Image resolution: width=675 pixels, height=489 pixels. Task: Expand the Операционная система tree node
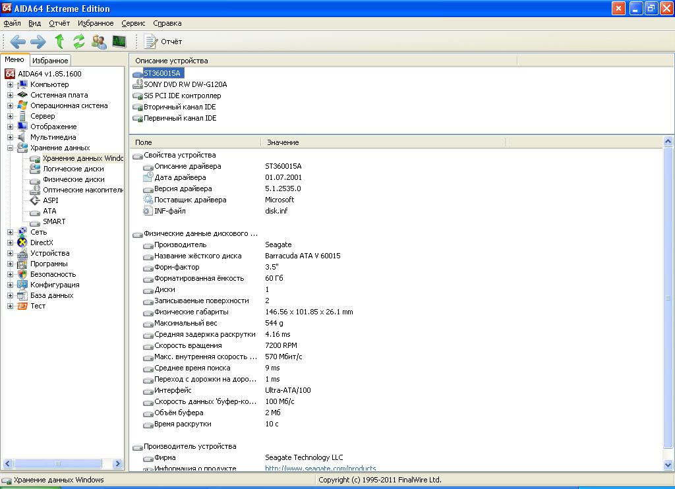coord(10,105)
